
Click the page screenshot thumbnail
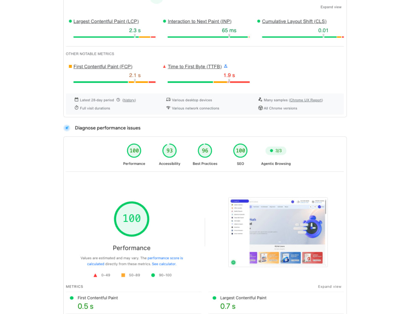[278, 232]
